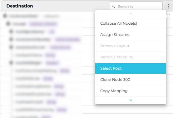Click the Destination panel title
173x118 pixels.
(20, 6)
